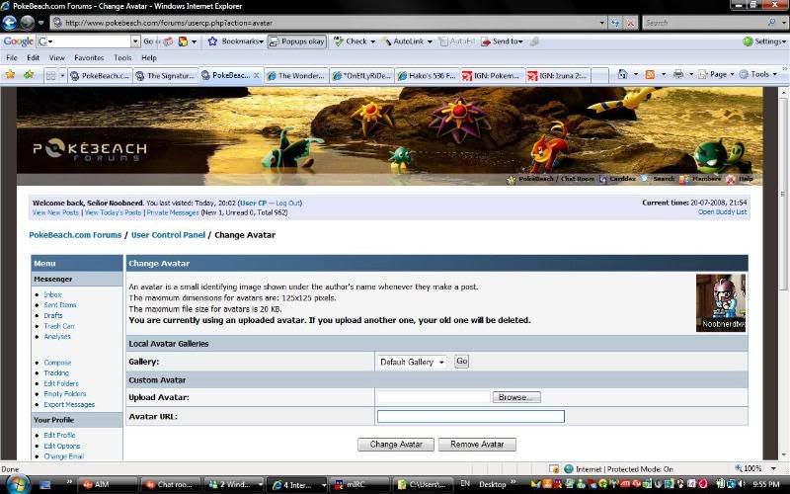Click the Change Avatar button
The height and width of the screenshot is (494, 790).
pyautogui.click(x=396, y=445)
